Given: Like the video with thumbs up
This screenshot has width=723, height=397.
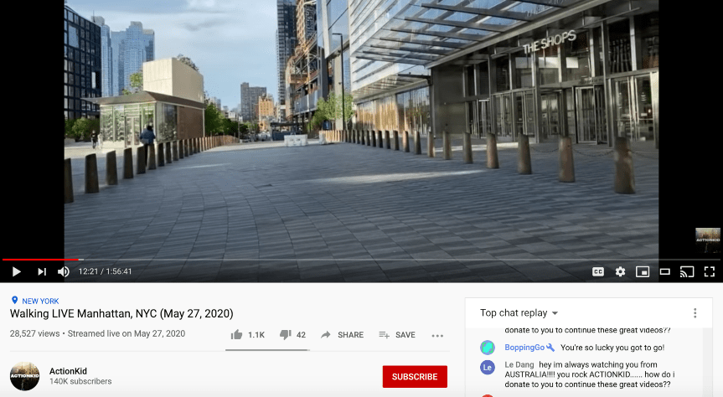Looking at the screenshot, I should pyautogui.click(x=248, y=335).
